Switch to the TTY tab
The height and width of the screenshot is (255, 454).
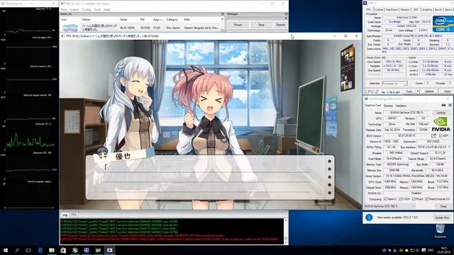(x=74, y=215)
